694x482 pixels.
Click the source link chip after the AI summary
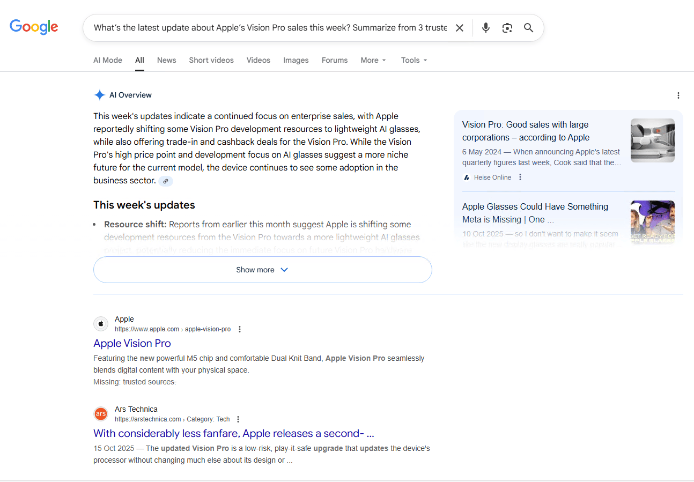click(x=166, y=181)
